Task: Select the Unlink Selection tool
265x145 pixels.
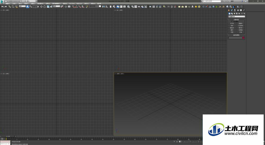Action: coord(13,7)
